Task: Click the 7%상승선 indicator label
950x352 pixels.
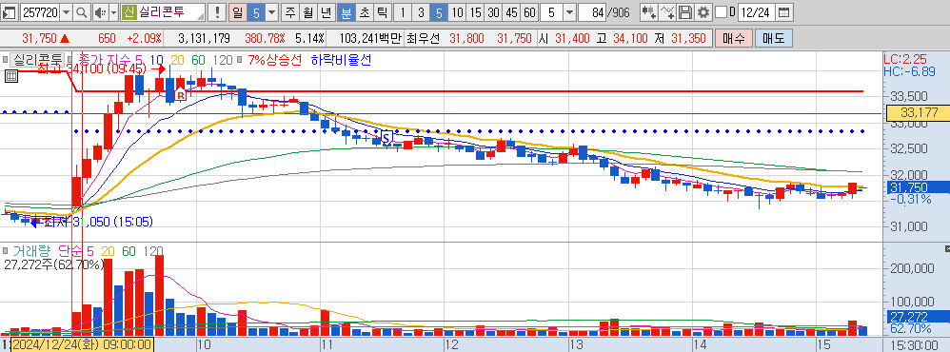Action: [x=276, y=60]
